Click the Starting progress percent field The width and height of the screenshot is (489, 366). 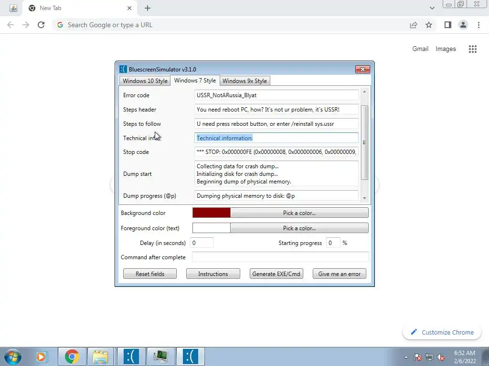point(333,243)
